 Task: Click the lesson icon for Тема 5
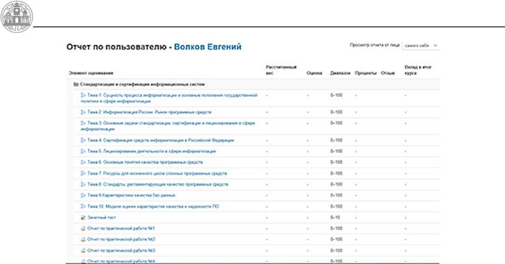(83, 151)
